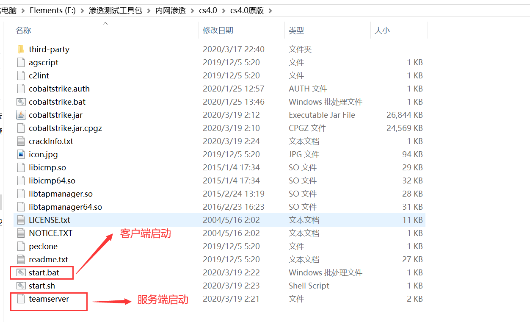
Task: Click the cobaltstrike.jar Java icon
Action: [21, 115]
